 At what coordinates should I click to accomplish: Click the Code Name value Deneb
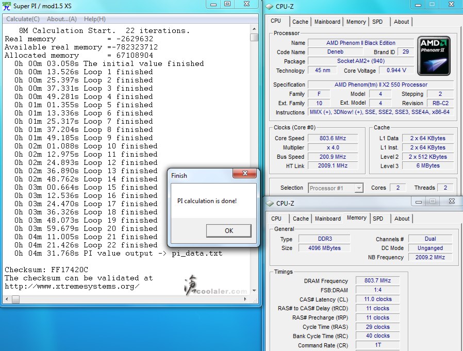pyautogui.click(x=335, y=52)
